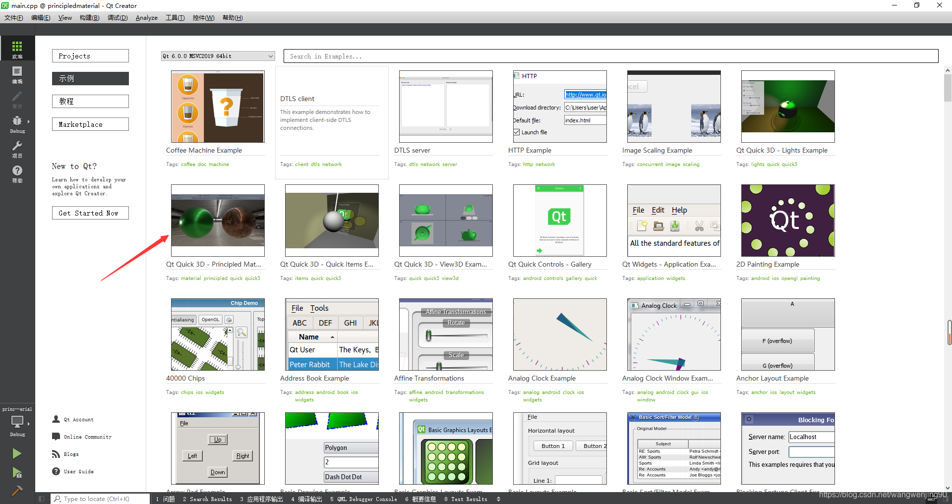The height and width of the screenshot is (504, 952).
Task: Click the scroll down arrow of examples list
Action: click(x=948, y=488)
